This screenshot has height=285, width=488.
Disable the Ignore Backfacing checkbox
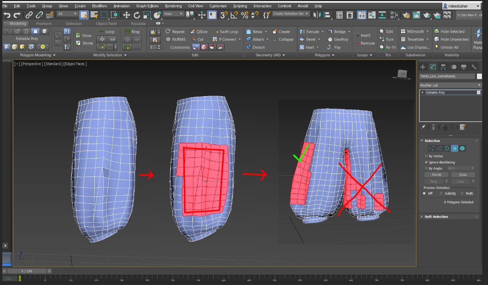[425, 162]
